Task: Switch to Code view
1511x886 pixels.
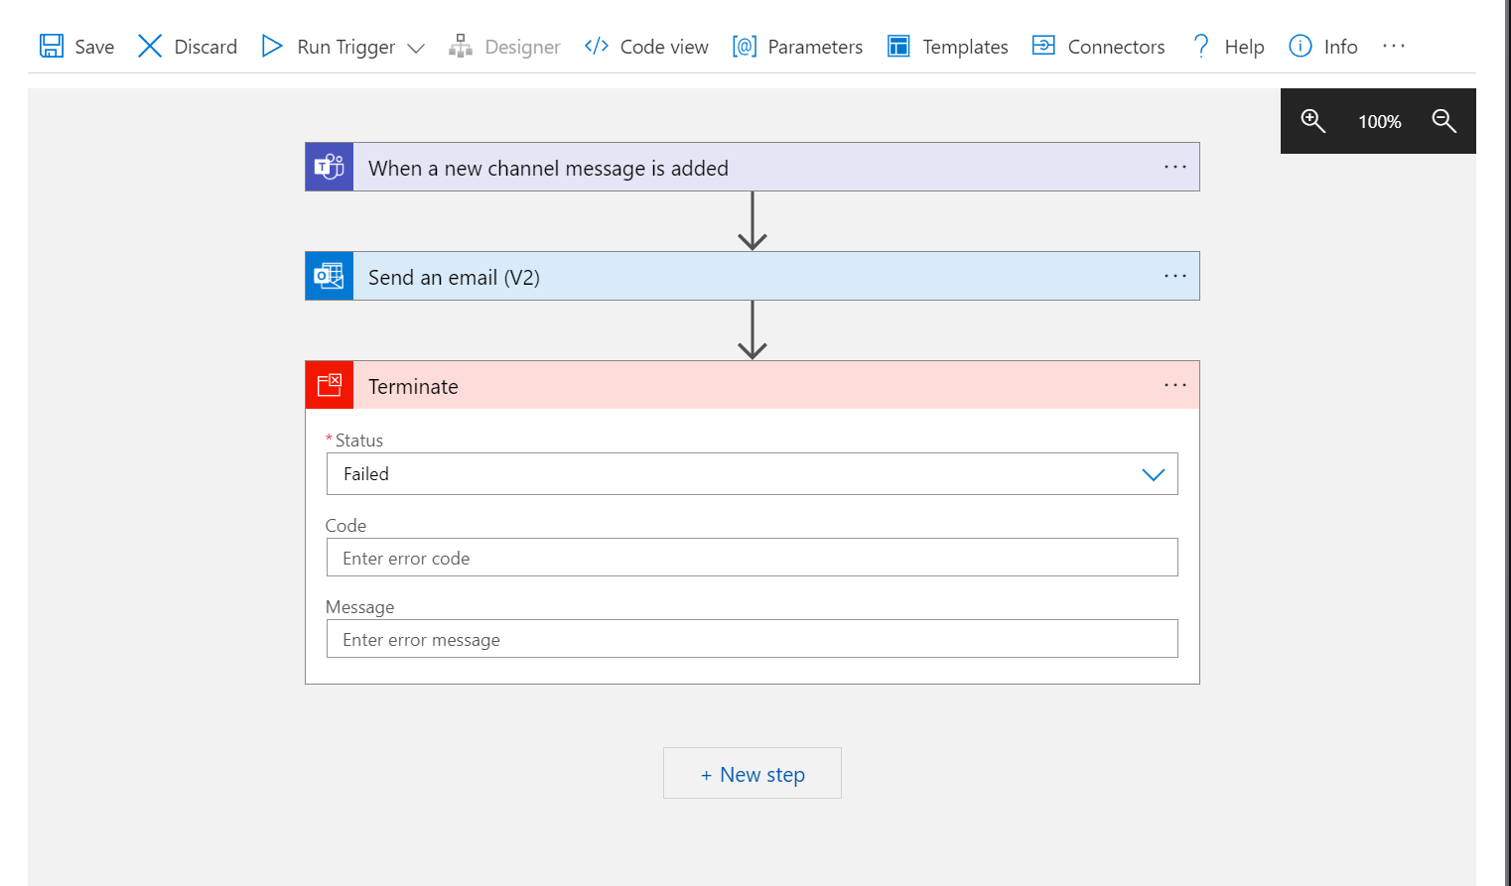Action: click(x=645, y=46)
